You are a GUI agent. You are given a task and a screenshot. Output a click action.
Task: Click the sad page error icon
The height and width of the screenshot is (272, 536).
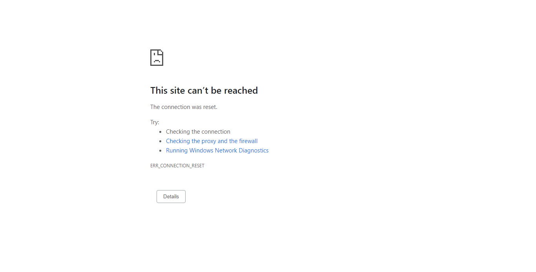[157, 58]
